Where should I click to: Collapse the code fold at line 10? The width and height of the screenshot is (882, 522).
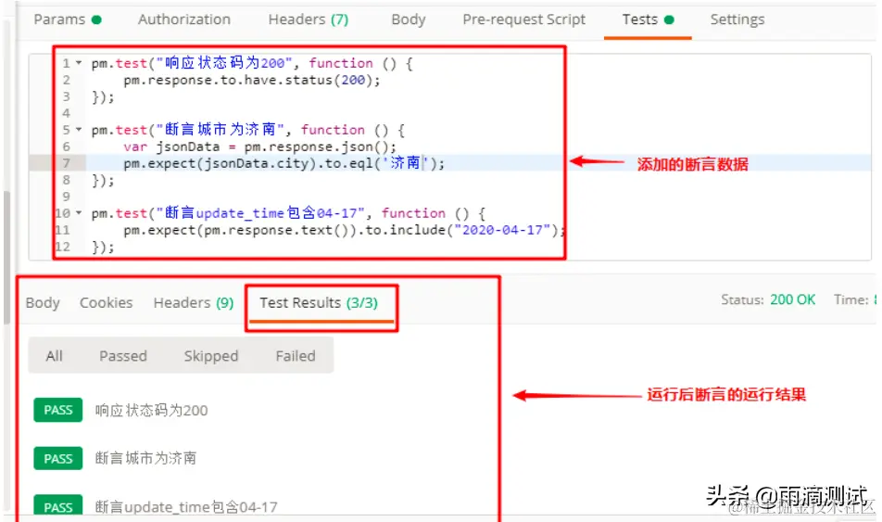click(79, 213)
